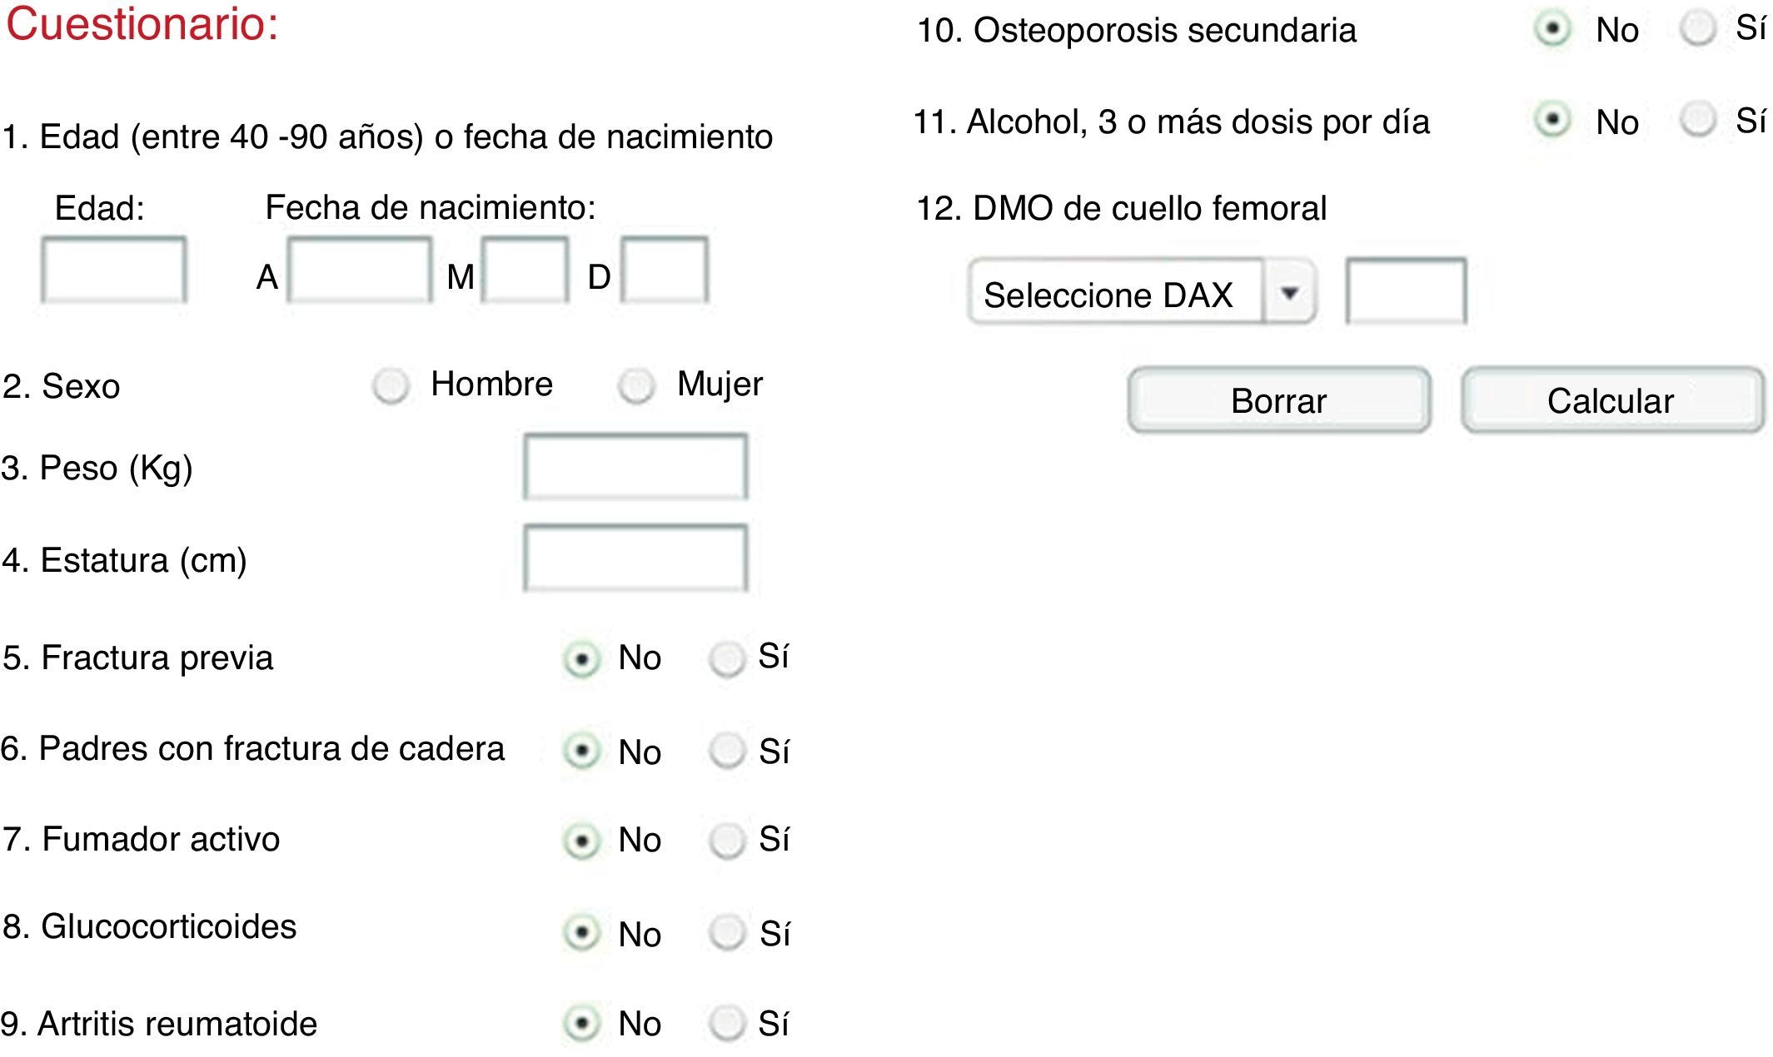The width and height of the screenshot is (1773, 1057).
Task: Select the Hombre radio button
Action: [391, 386]
